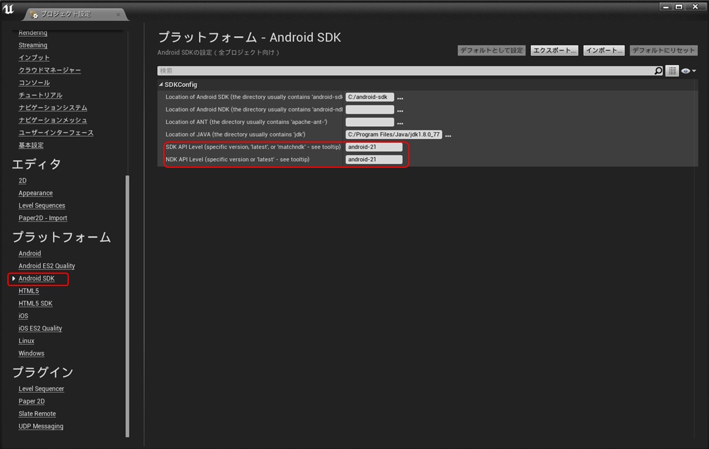This screenshot has width=709, height=449.
Task: Open クラウドマネージャー settings
Action: point(50,70)
